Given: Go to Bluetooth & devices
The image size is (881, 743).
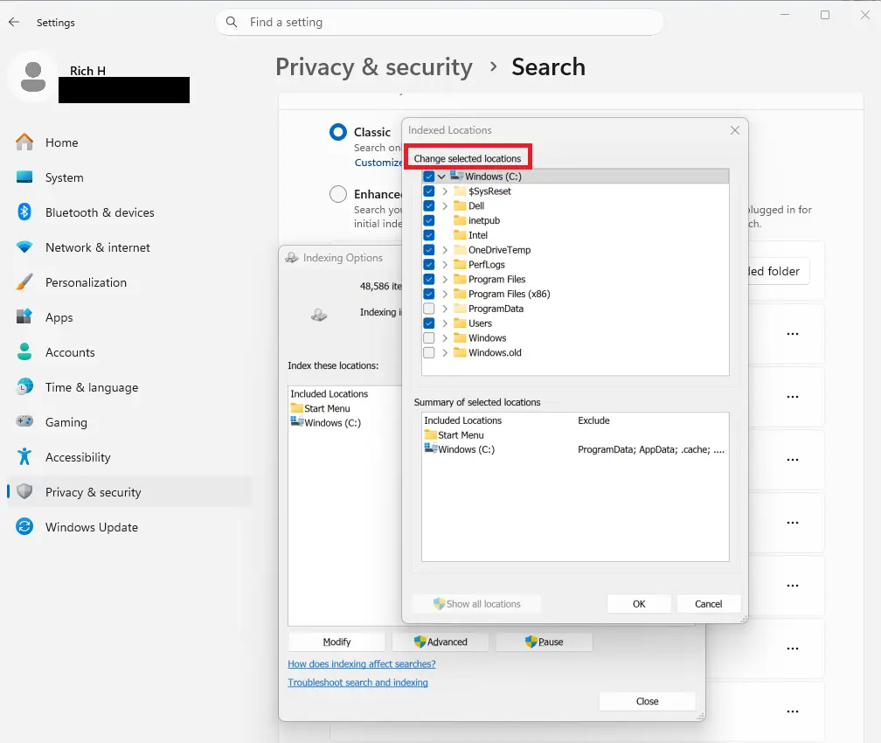Looking at the screenshot, I should click(x=129, y=212).
